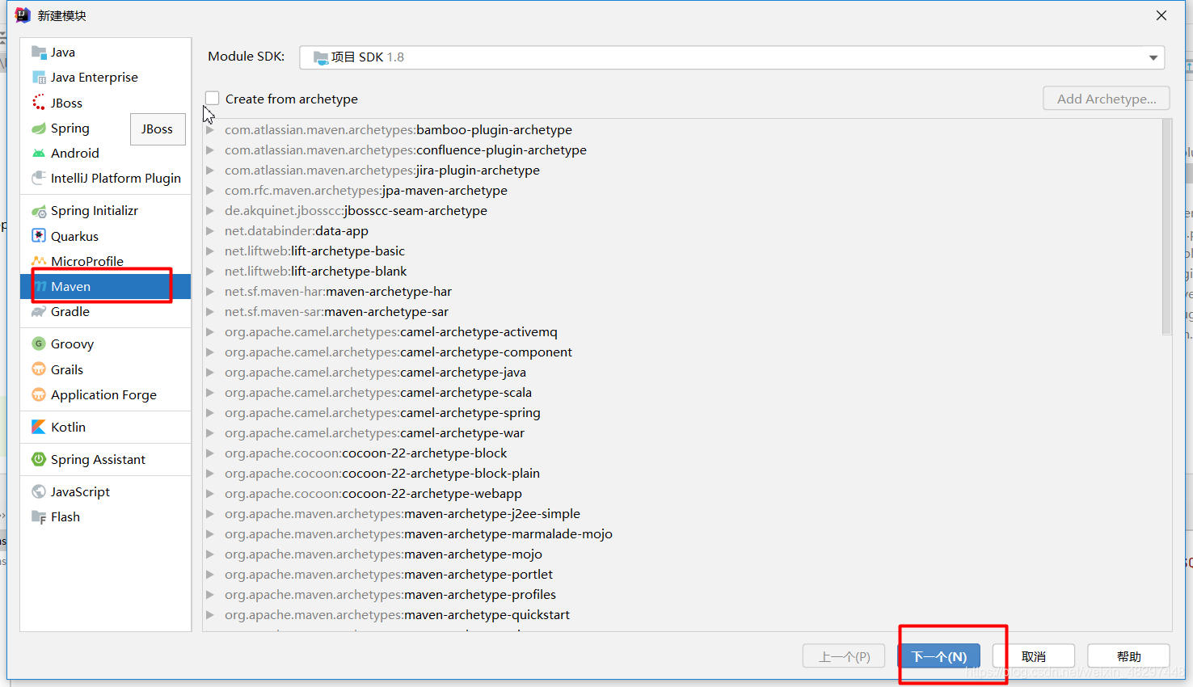Click the 取消 cancel button

point(1034,656)
